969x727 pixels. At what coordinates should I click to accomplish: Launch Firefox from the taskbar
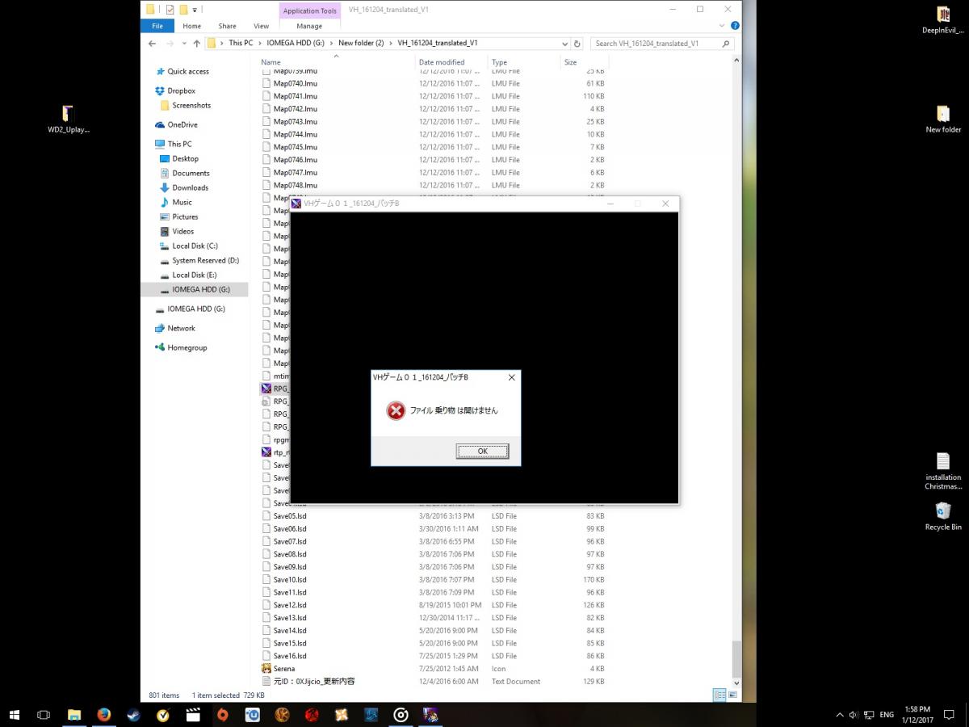tap(103, 715)
